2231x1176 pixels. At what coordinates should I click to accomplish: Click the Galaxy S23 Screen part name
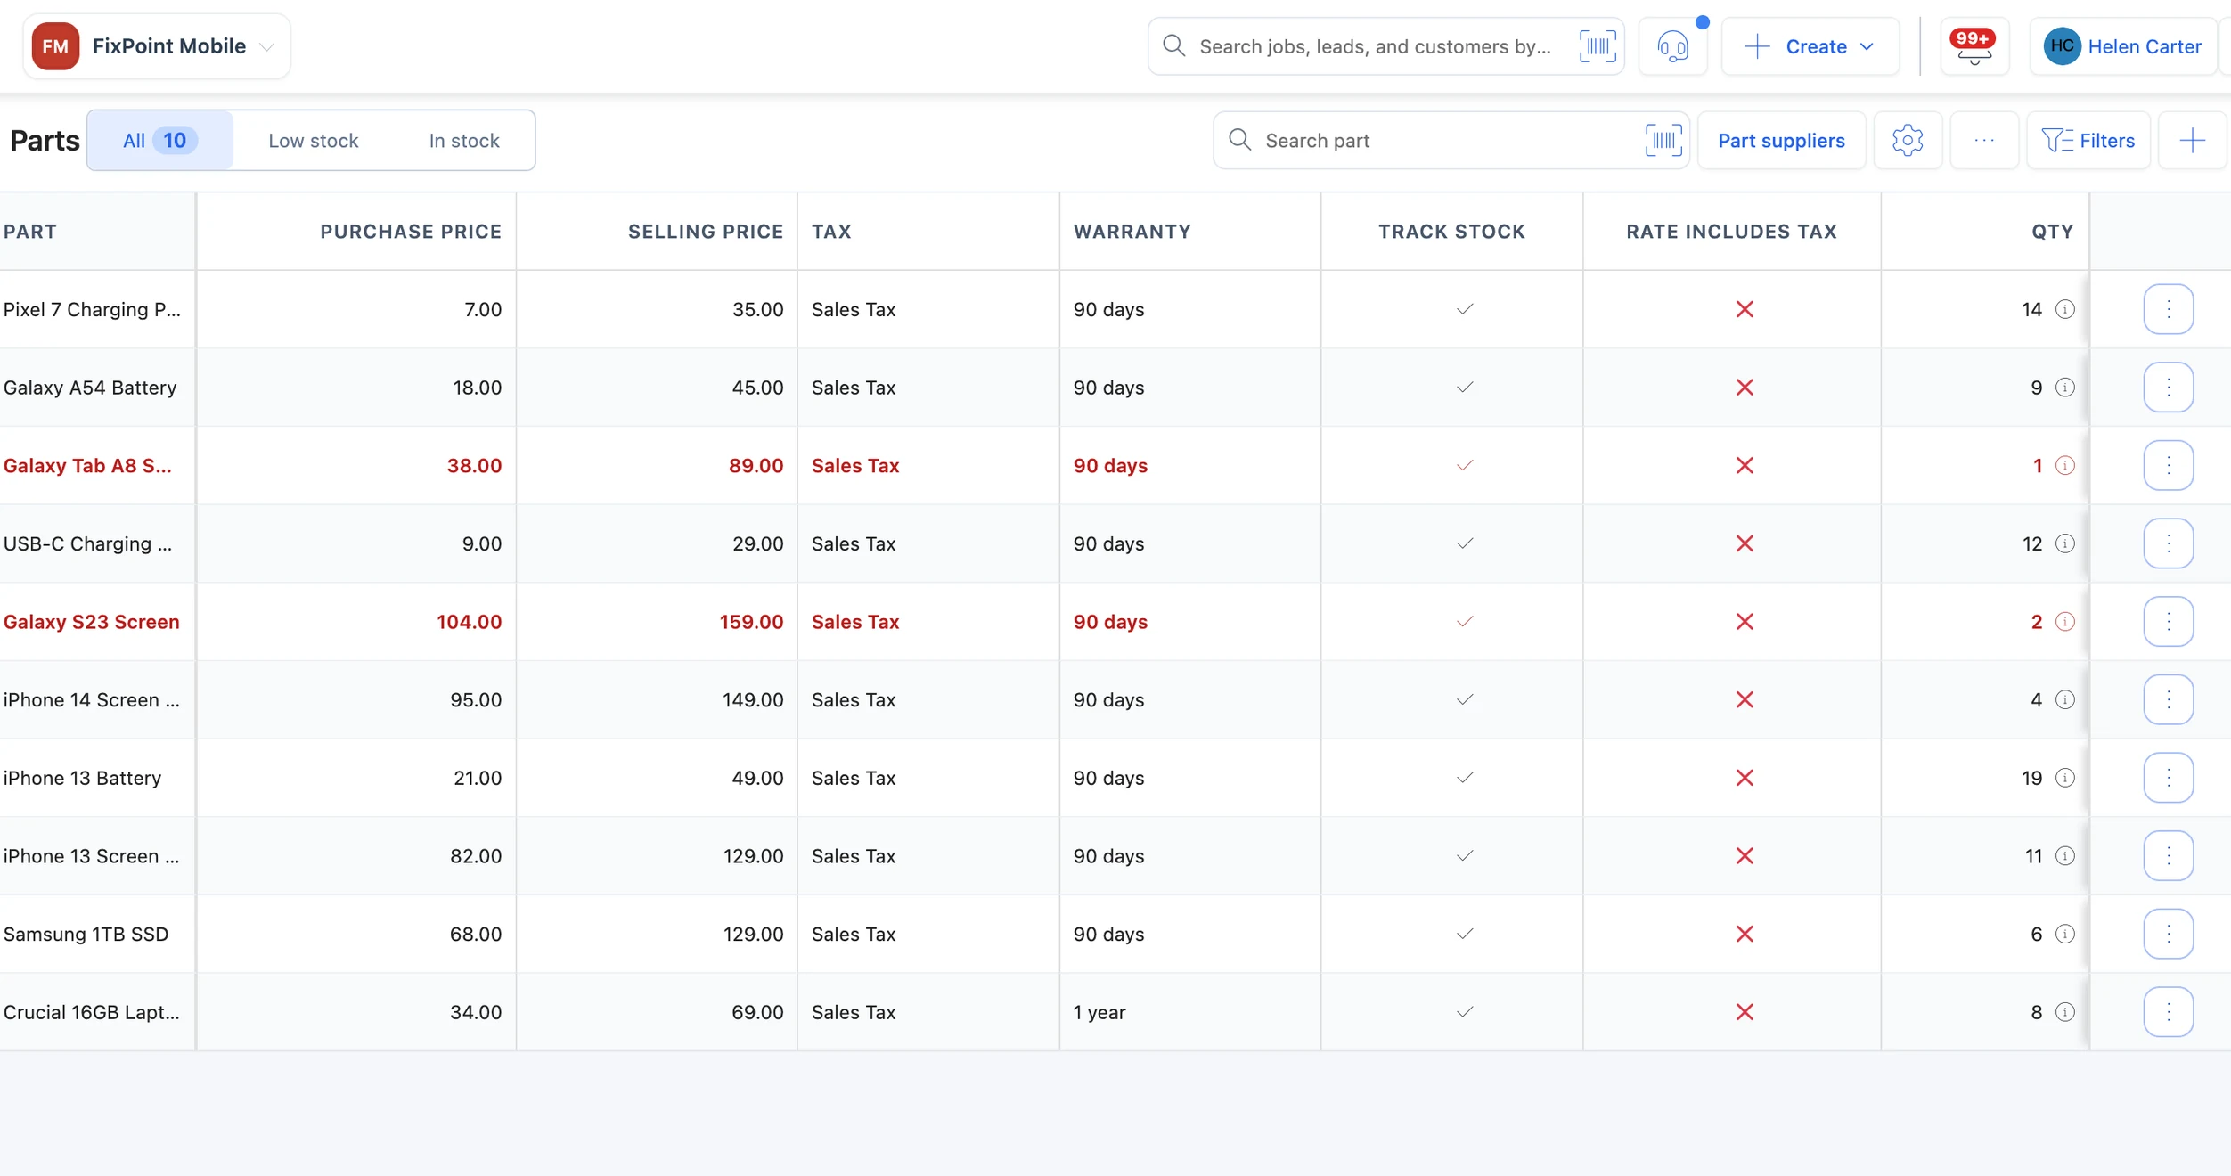(92, 622)
